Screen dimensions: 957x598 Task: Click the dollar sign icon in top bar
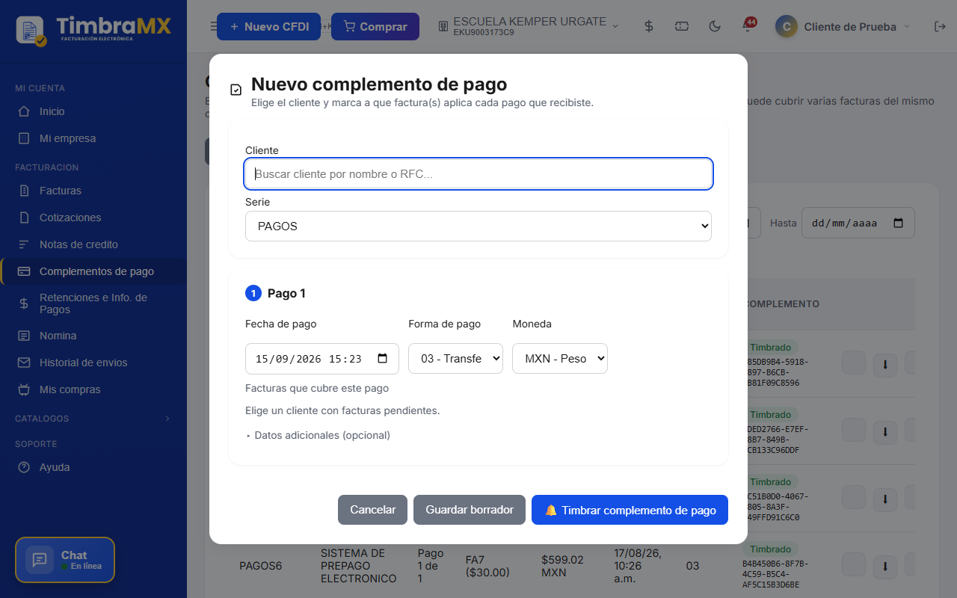tap(649, 26)
